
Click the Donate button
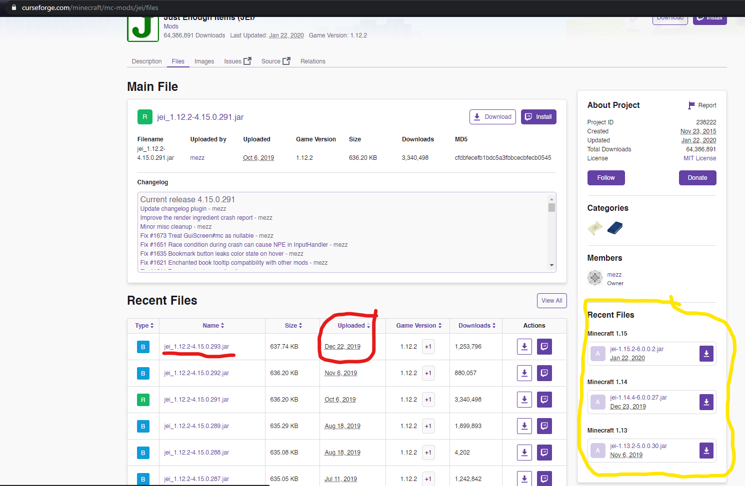click(697, 178)
